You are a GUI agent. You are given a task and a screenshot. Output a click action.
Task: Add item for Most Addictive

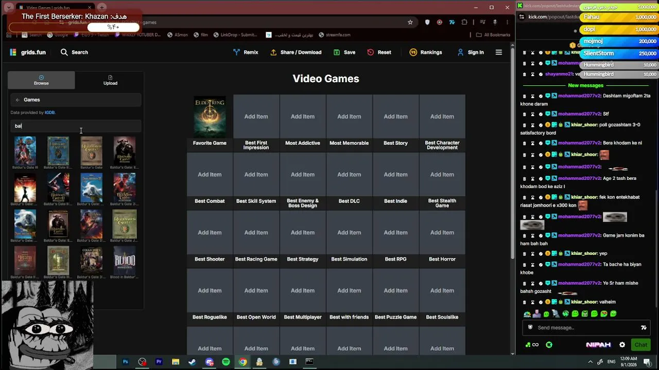coord(303,117)
